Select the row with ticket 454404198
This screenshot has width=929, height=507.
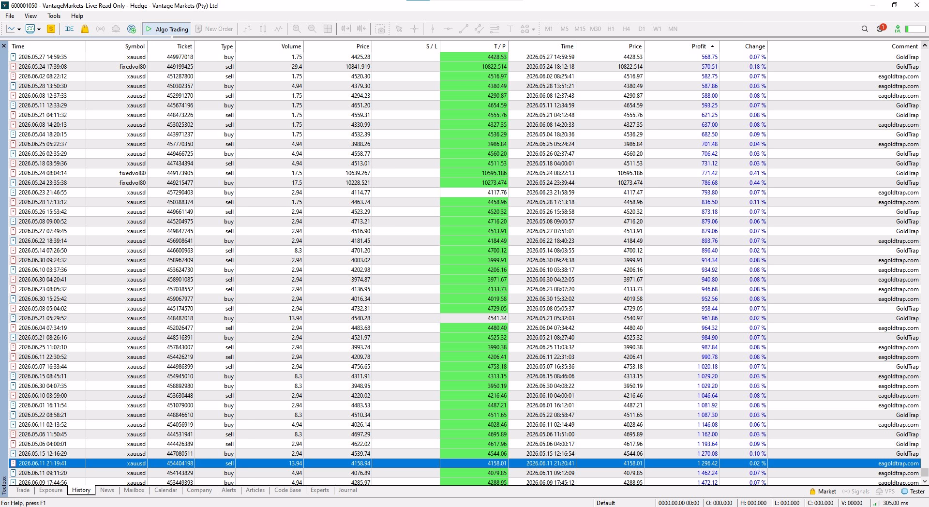pos(464,463)
